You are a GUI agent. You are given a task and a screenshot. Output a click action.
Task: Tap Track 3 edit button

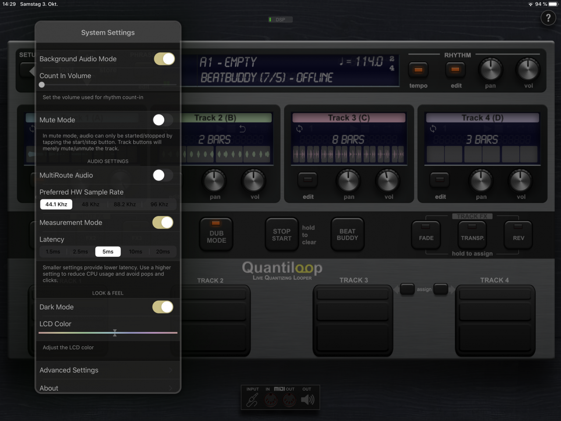pos(308,180)
